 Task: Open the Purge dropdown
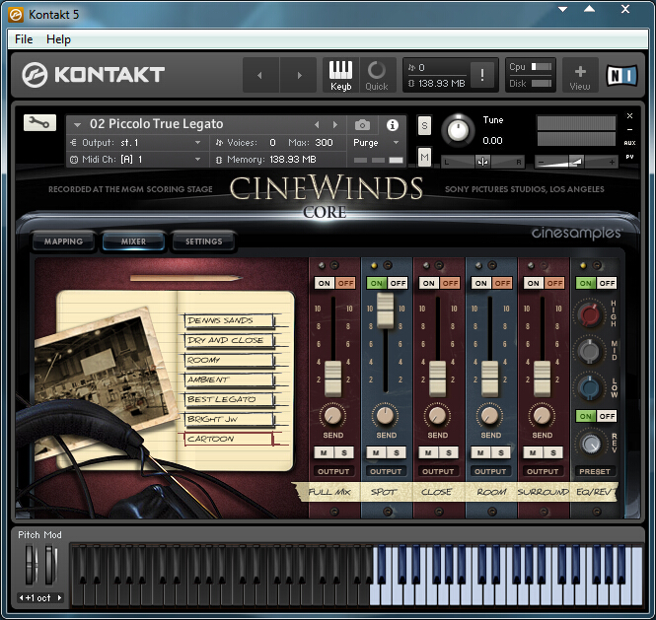(x=376, y=143)
